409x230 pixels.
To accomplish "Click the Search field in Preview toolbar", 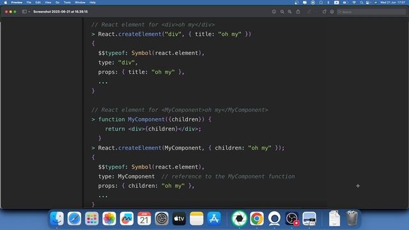I will pyautogui.click(x=371, y=11).
